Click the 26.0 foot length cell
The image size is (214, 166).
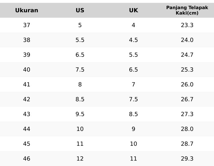tap(187, 84)
